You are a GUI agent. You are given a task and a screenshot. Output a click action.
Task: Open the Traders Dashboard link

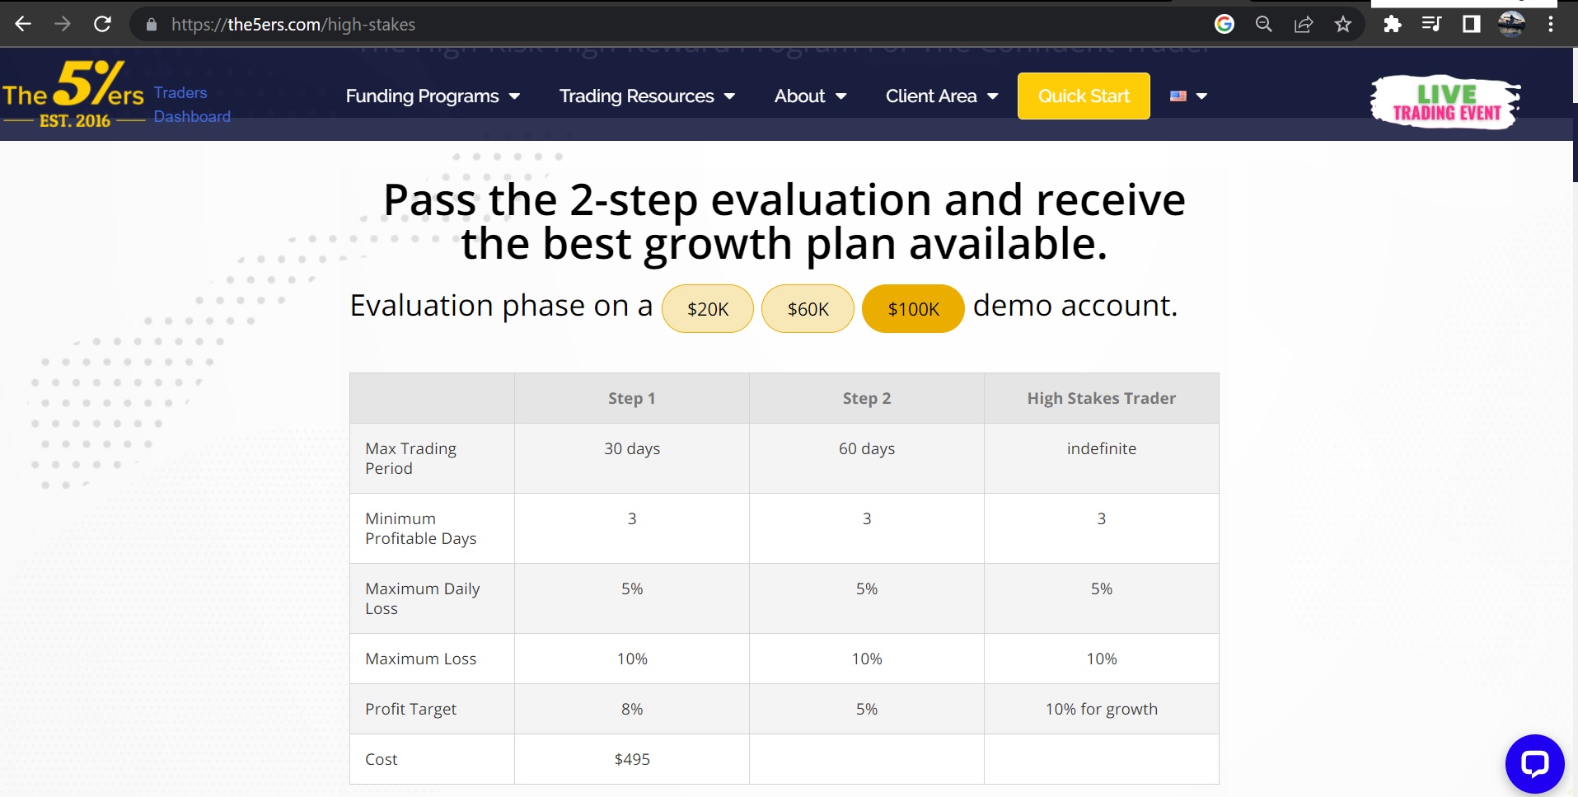[191, 105]
